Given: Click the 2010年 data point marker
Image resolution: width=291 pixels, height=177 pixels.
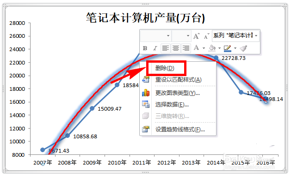Looking at the screenshot, I should click(x=117, y=85).
